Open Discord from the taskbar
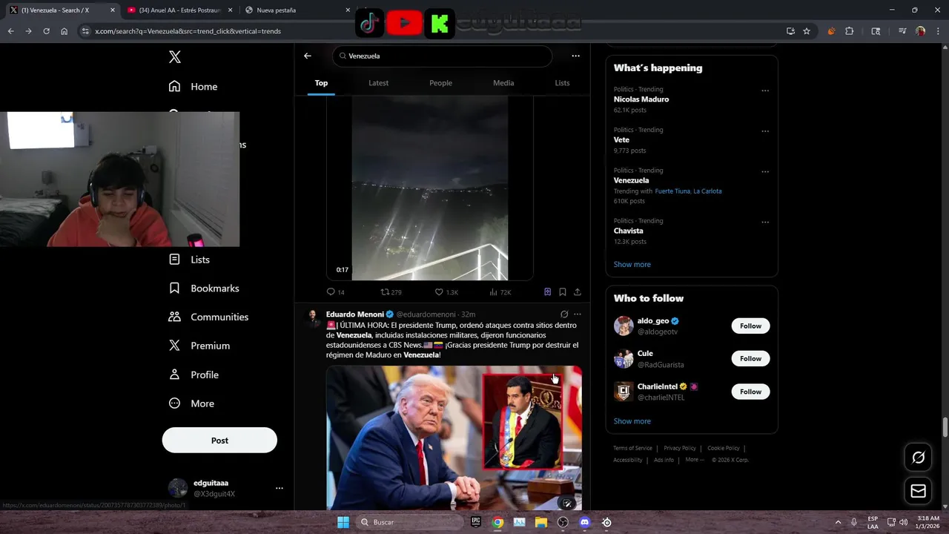The image size is (949, 534). [585, 522]
